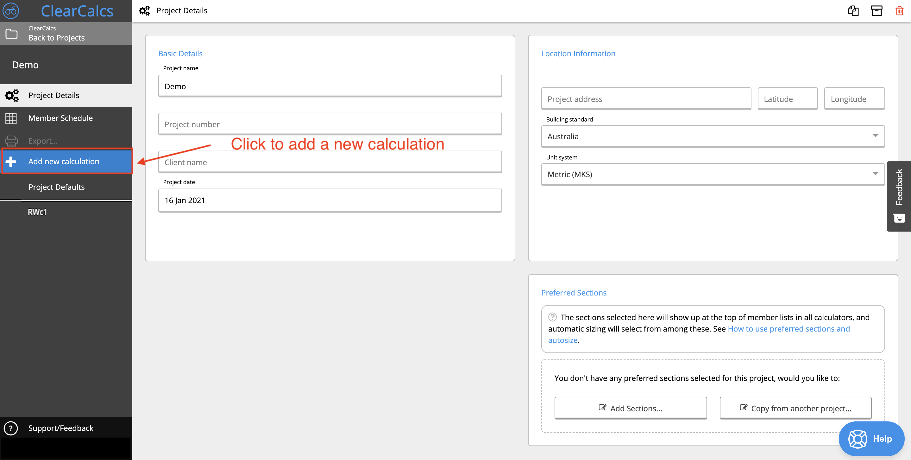Click the Latitude input
Viewport: 911px width, 460px height.
pyautogui.click(x=788, y=99)
